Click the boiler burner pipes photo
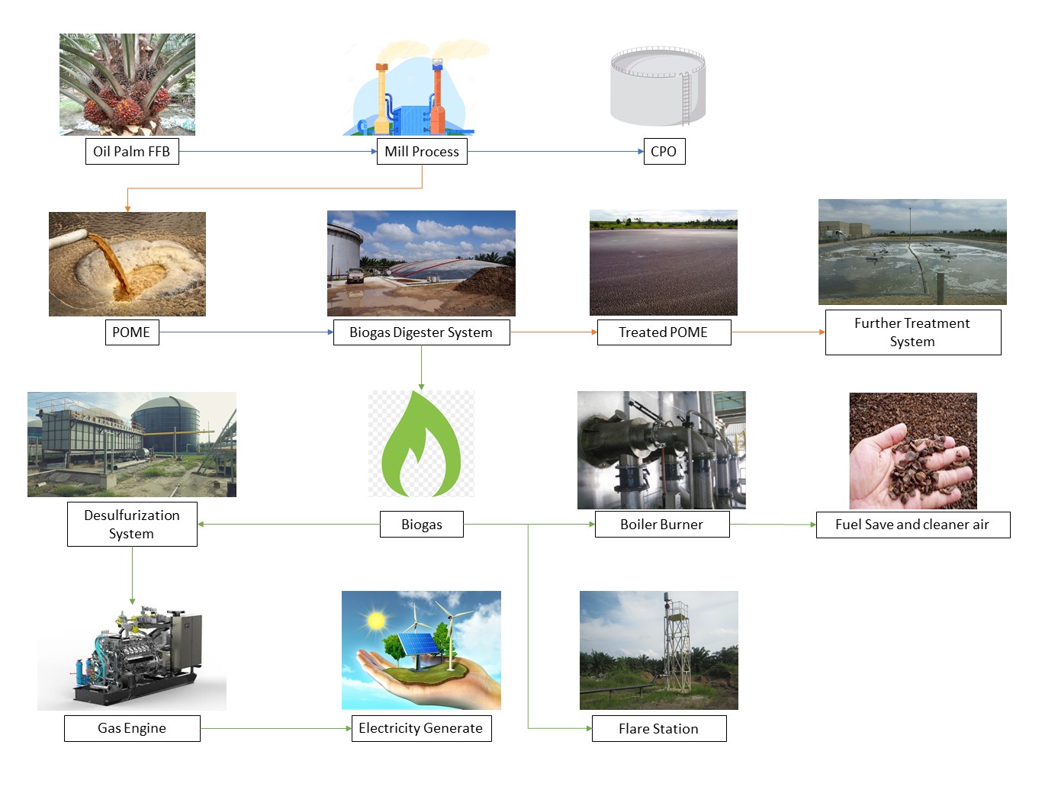The height and width of the screenshot is (793, 1058). (661, 450)
